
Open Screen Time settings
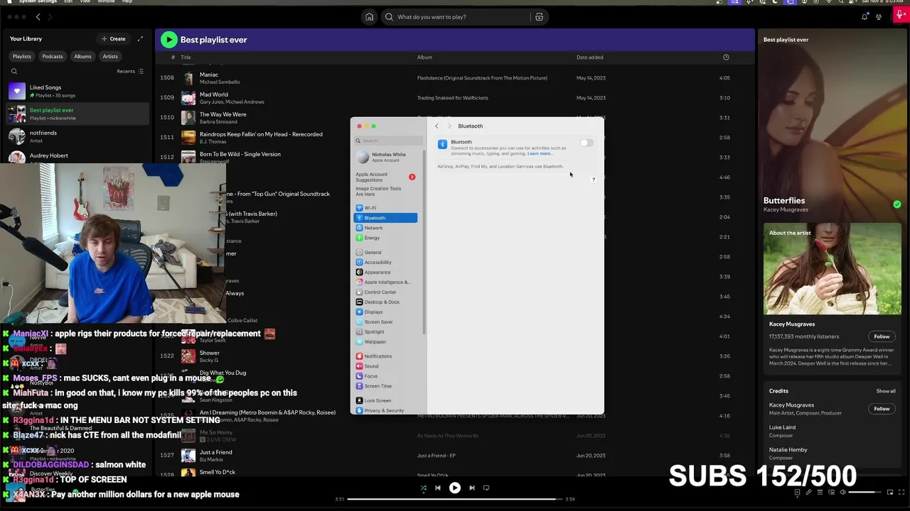(x=385, y=386)
